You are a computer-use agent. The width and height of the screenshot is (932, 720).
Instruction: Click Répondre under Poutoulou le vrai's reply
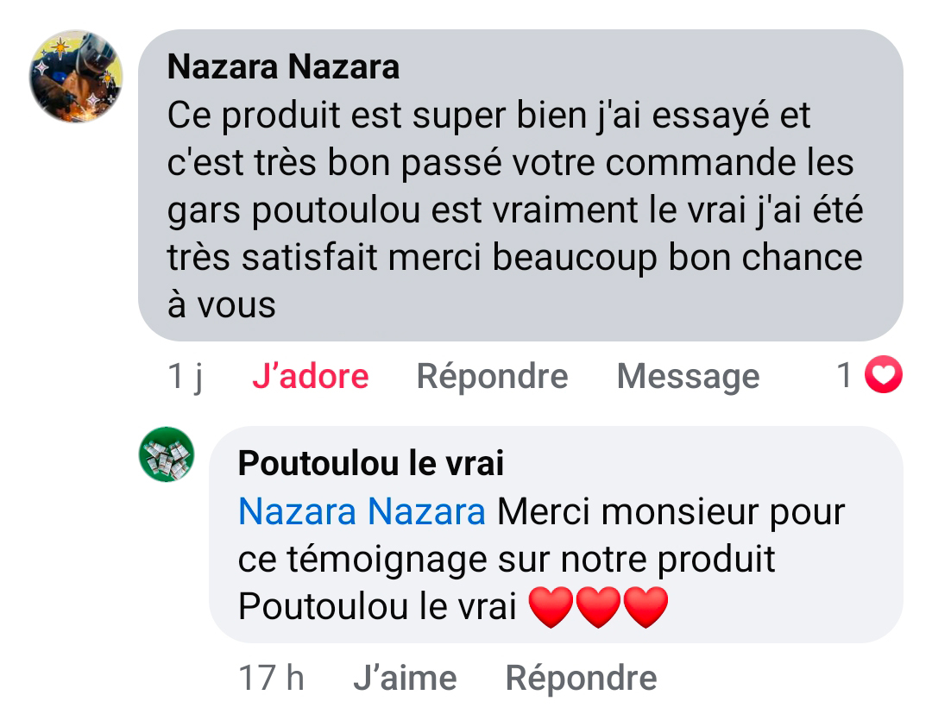(x=581, y=678)
